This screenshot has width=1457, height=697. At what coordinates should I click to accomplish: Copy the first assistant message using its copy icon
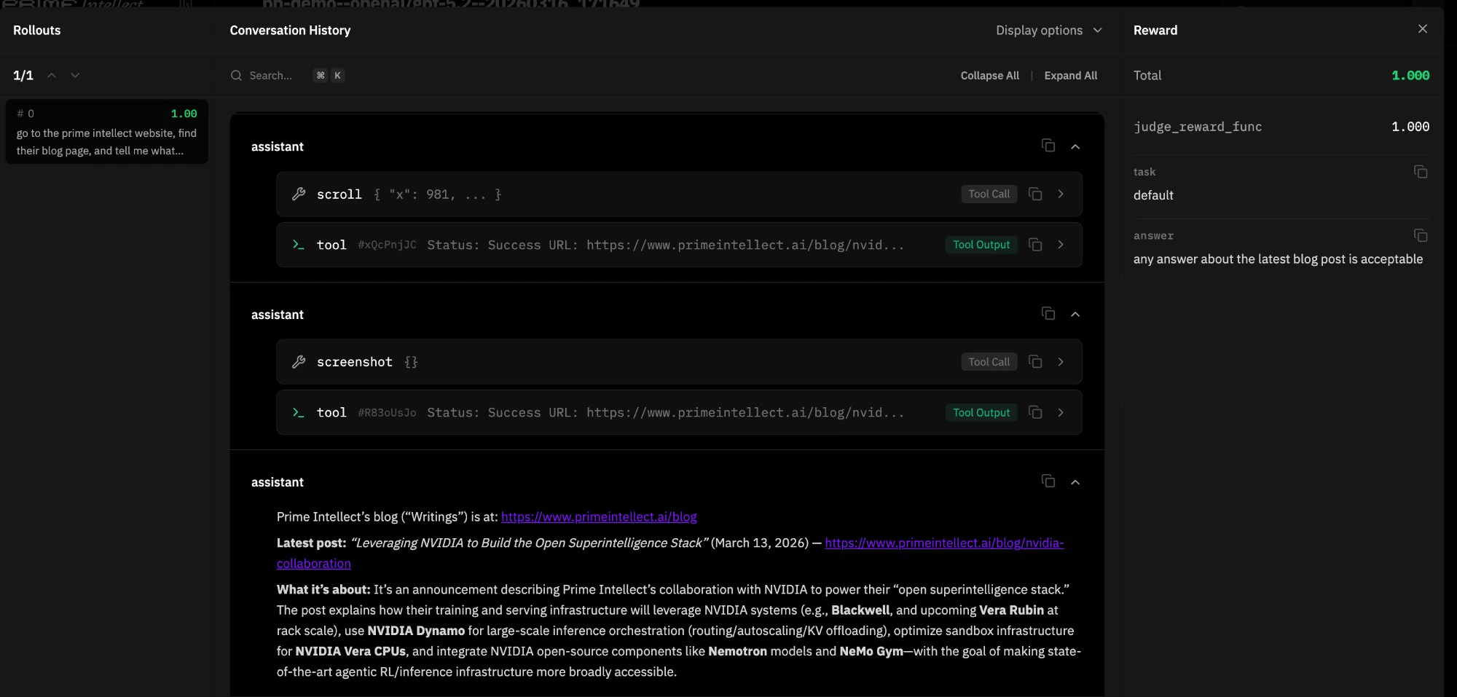coord(1048,146)
